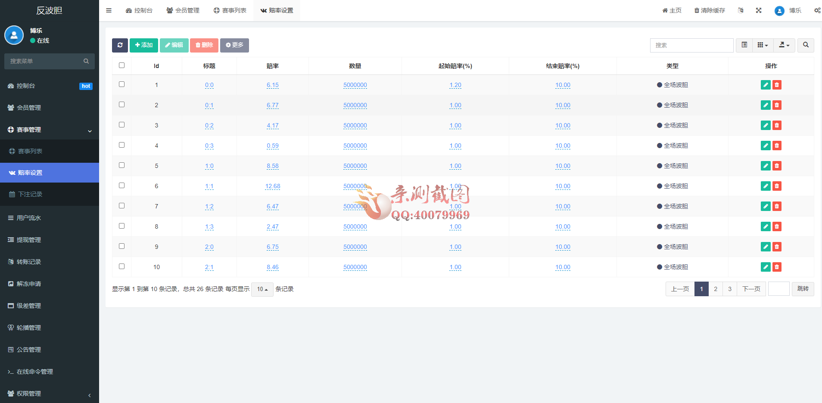Click the refresh table icon
Screen dimensions: 822x403
click(120, 45)
